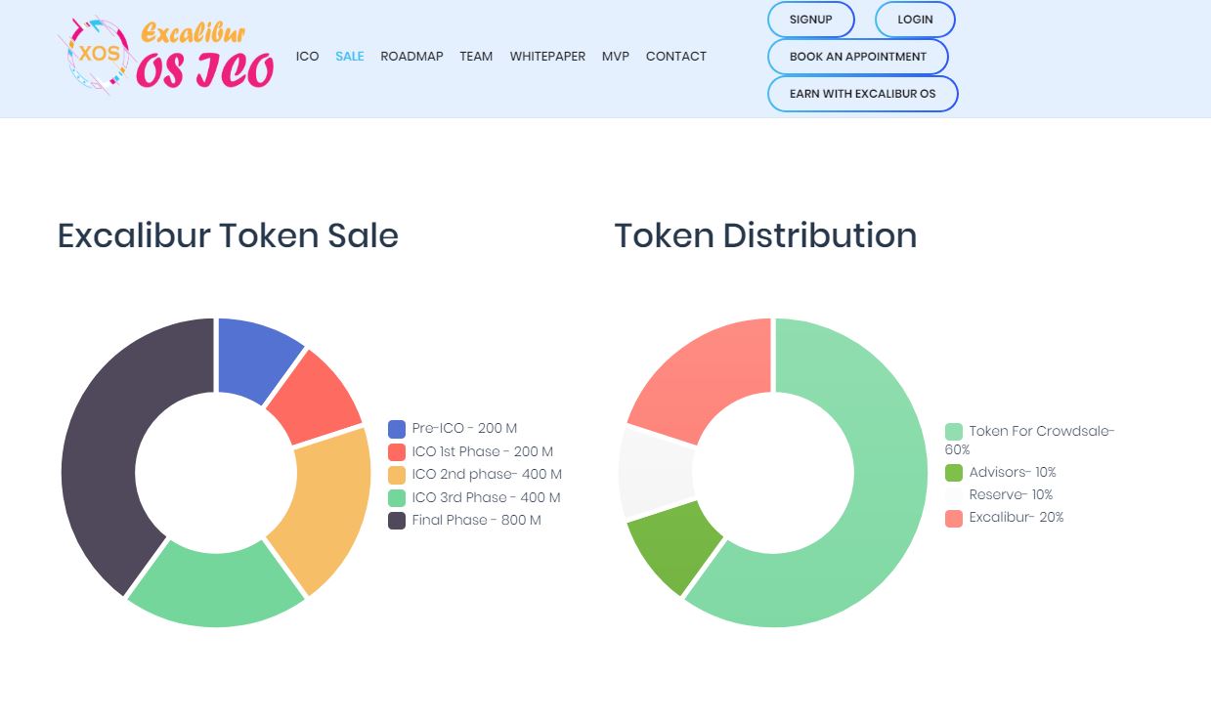Open the ICO menu item

click(x=307, y=57)
